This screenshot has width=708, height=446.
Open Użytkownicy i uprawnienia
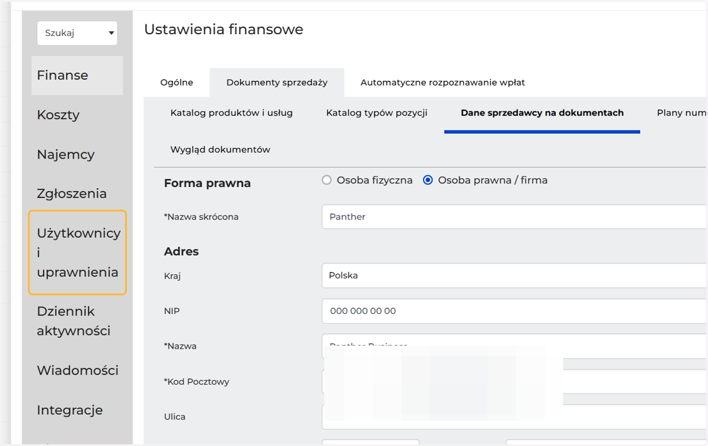pos(77,252)
